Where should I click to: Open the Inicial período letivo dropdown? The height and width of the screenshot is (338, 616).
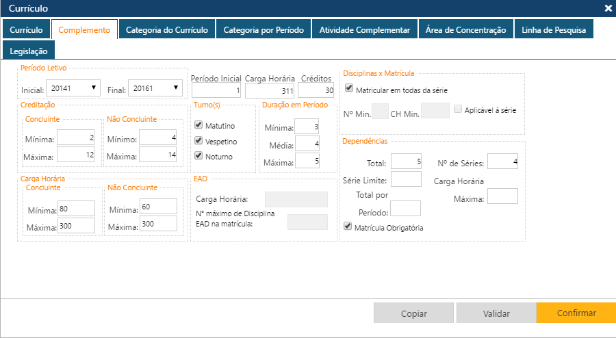(73, 88)
